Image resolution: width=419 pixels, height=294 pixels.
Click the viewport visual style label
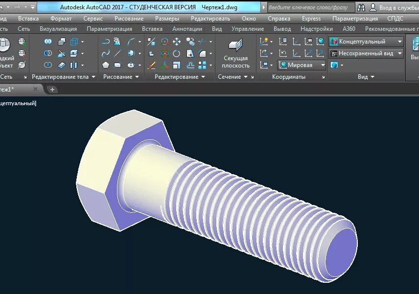18,103
